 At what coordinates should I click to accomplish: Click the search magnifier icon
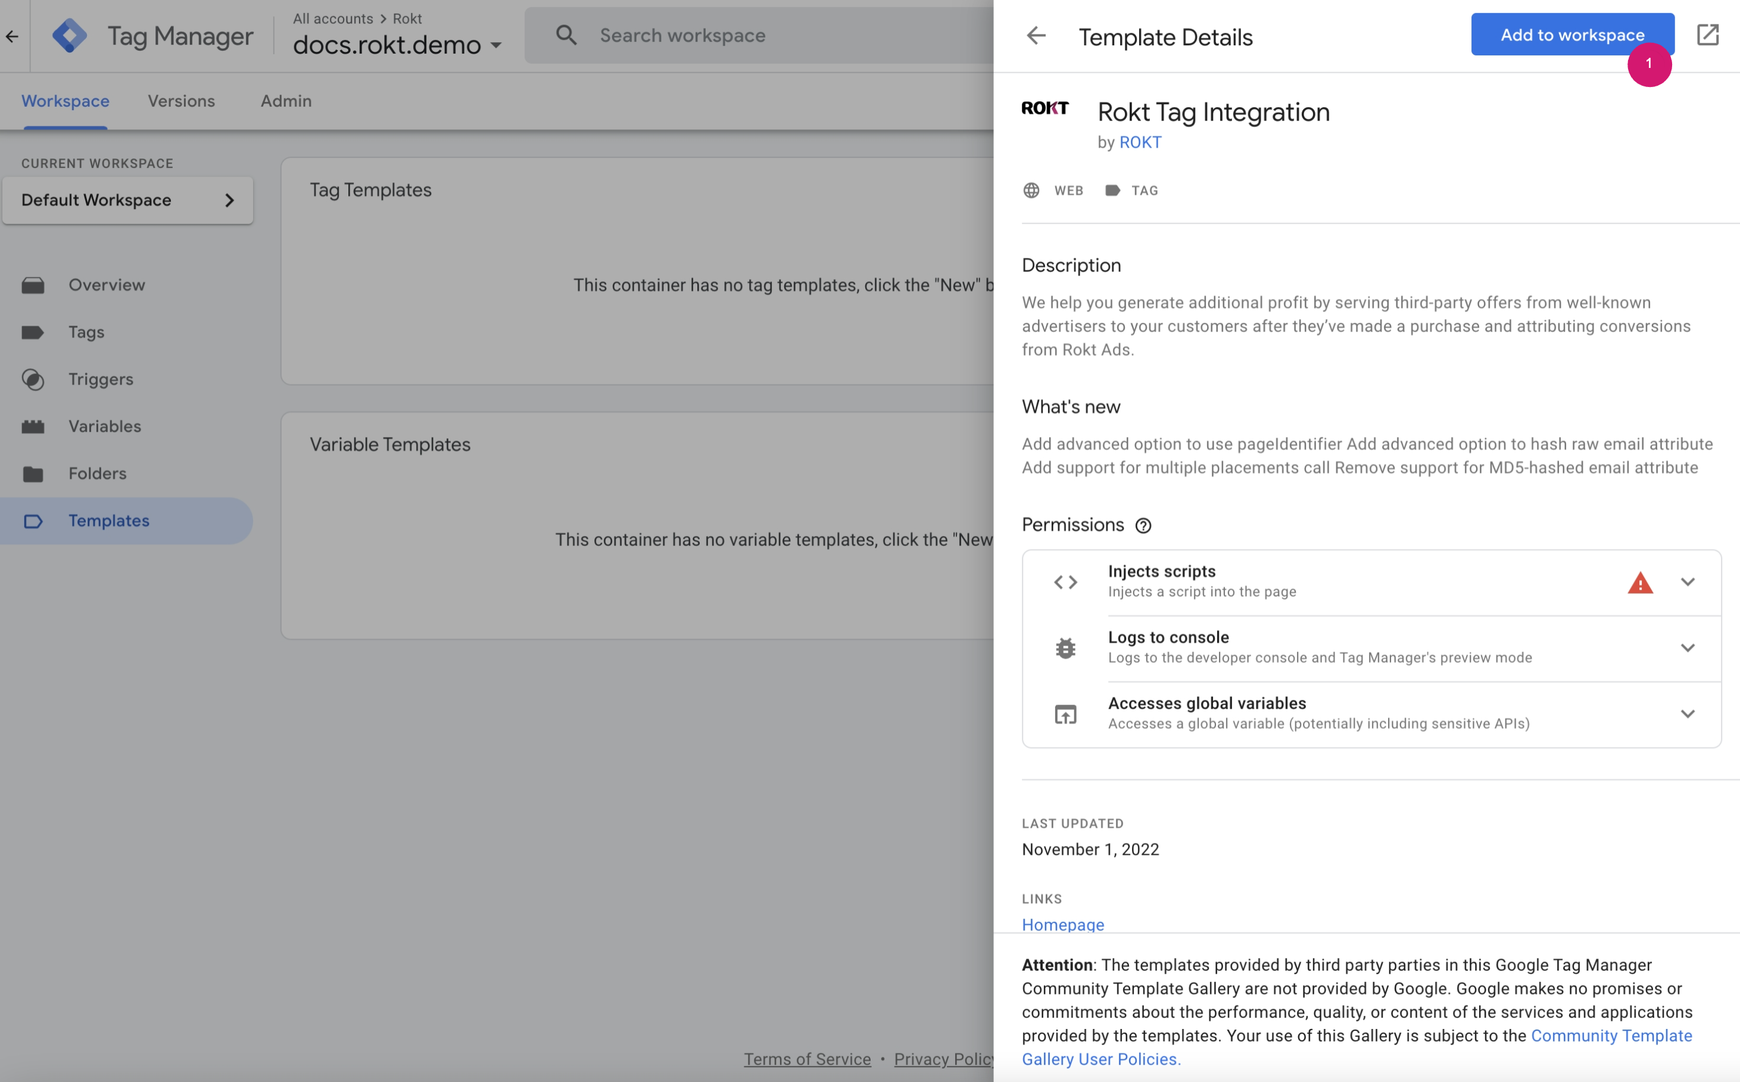coord(566,35)
